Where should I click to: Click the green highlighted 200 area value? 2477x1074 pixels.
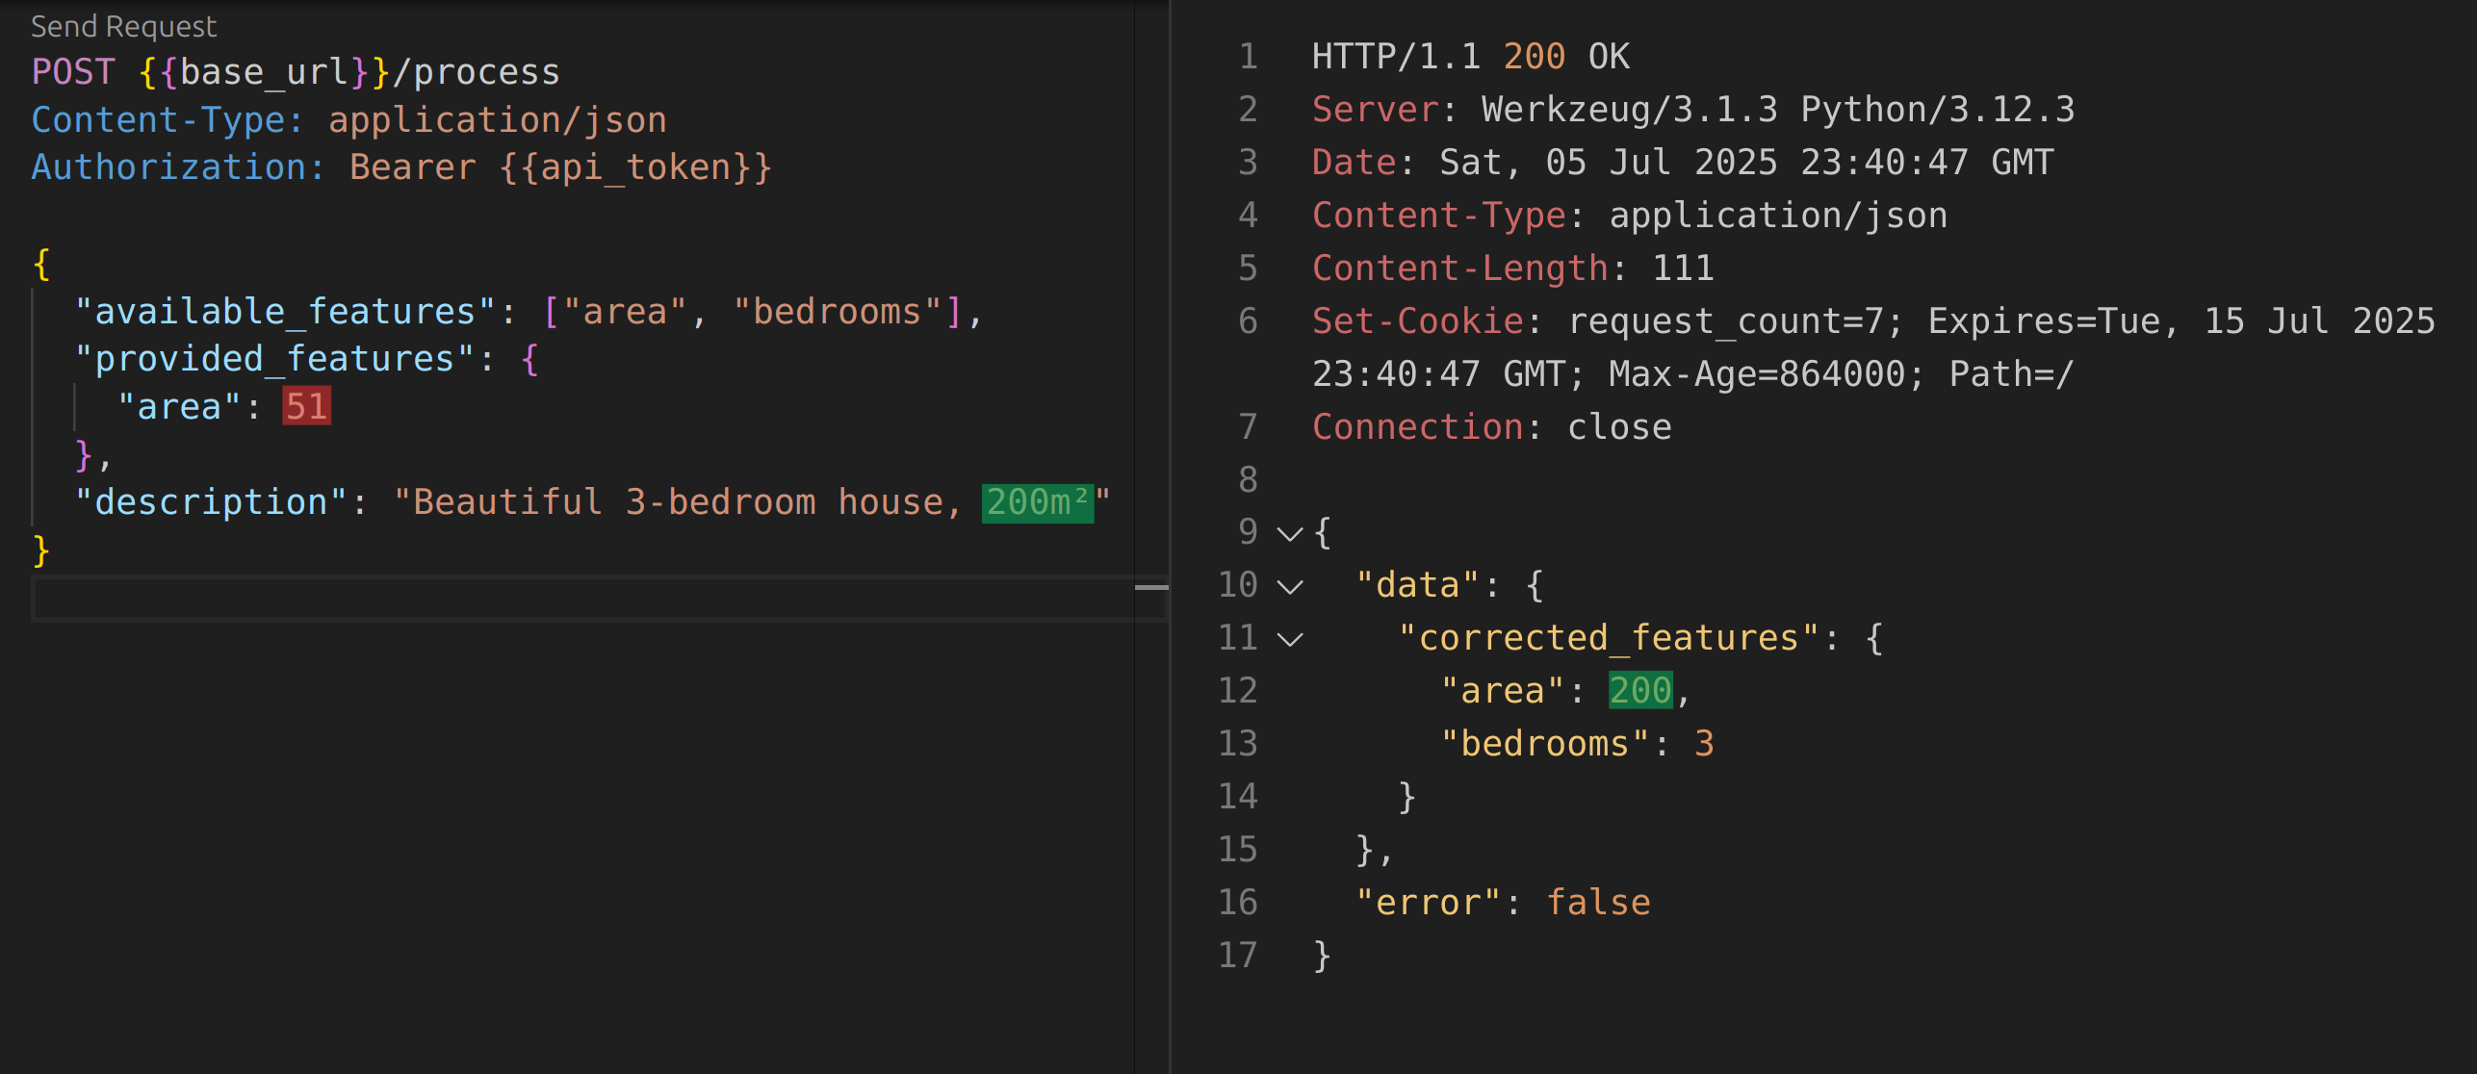[1640, 691]
